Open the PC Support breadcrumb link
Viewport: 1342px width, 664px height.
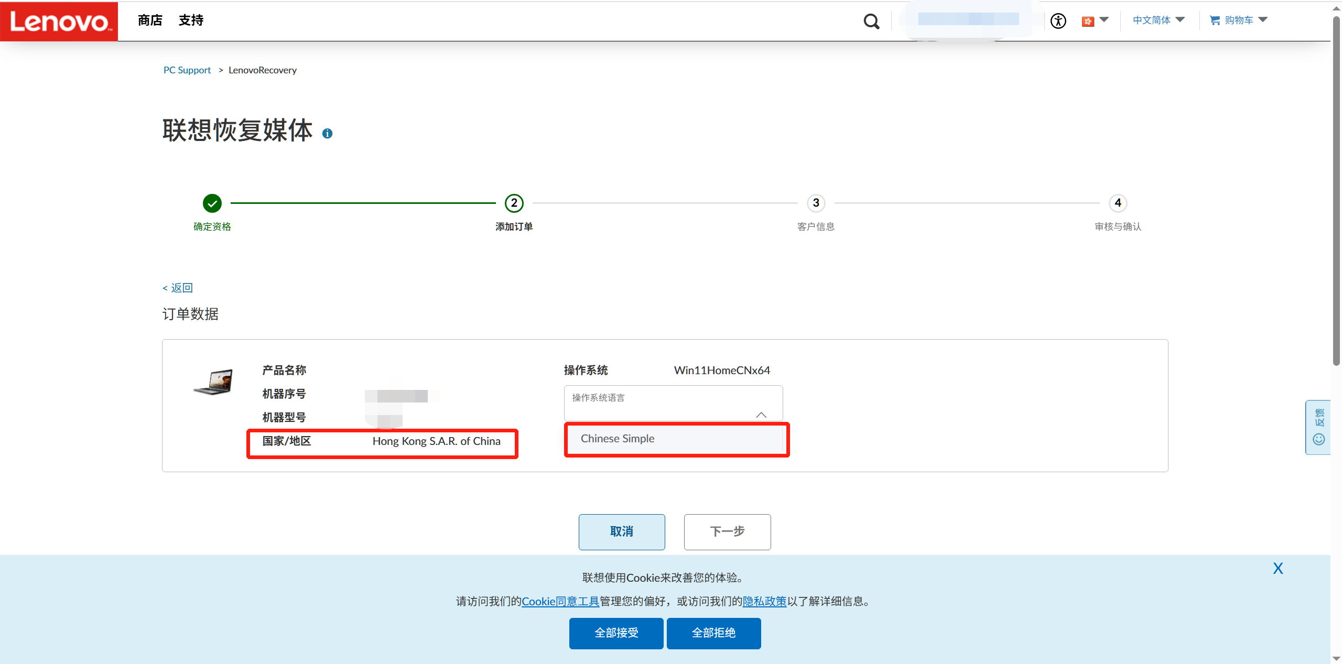pyautogui.click(x=187, y=70)
